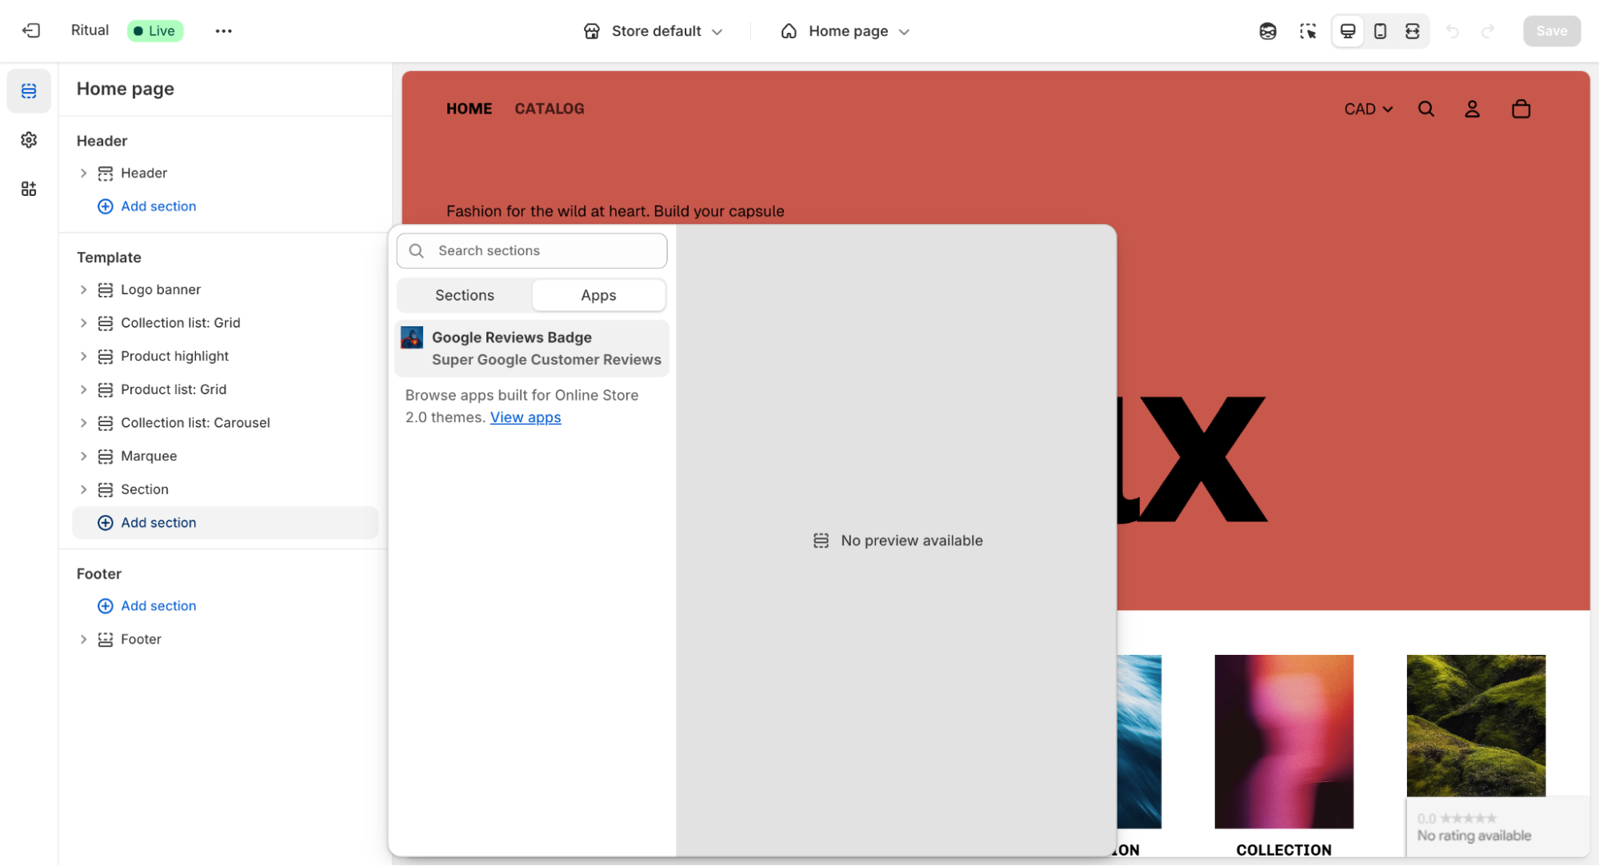Select the Marquee tree item

pyautogui.click(x=149, y=456)
